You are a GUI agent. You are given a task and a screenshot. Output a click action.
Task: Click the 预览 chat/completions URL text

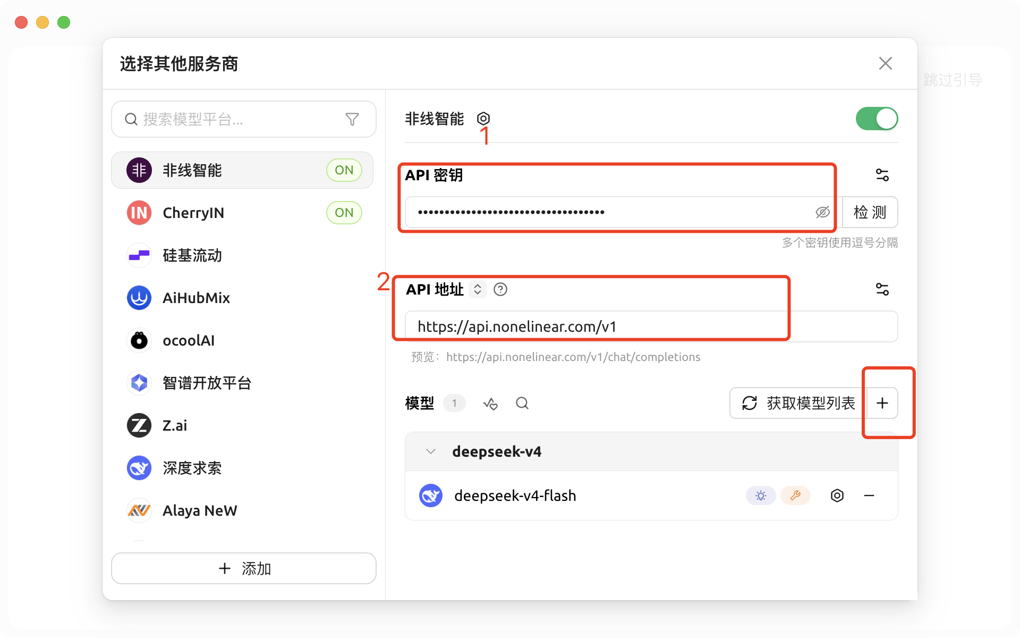point(573,357)
